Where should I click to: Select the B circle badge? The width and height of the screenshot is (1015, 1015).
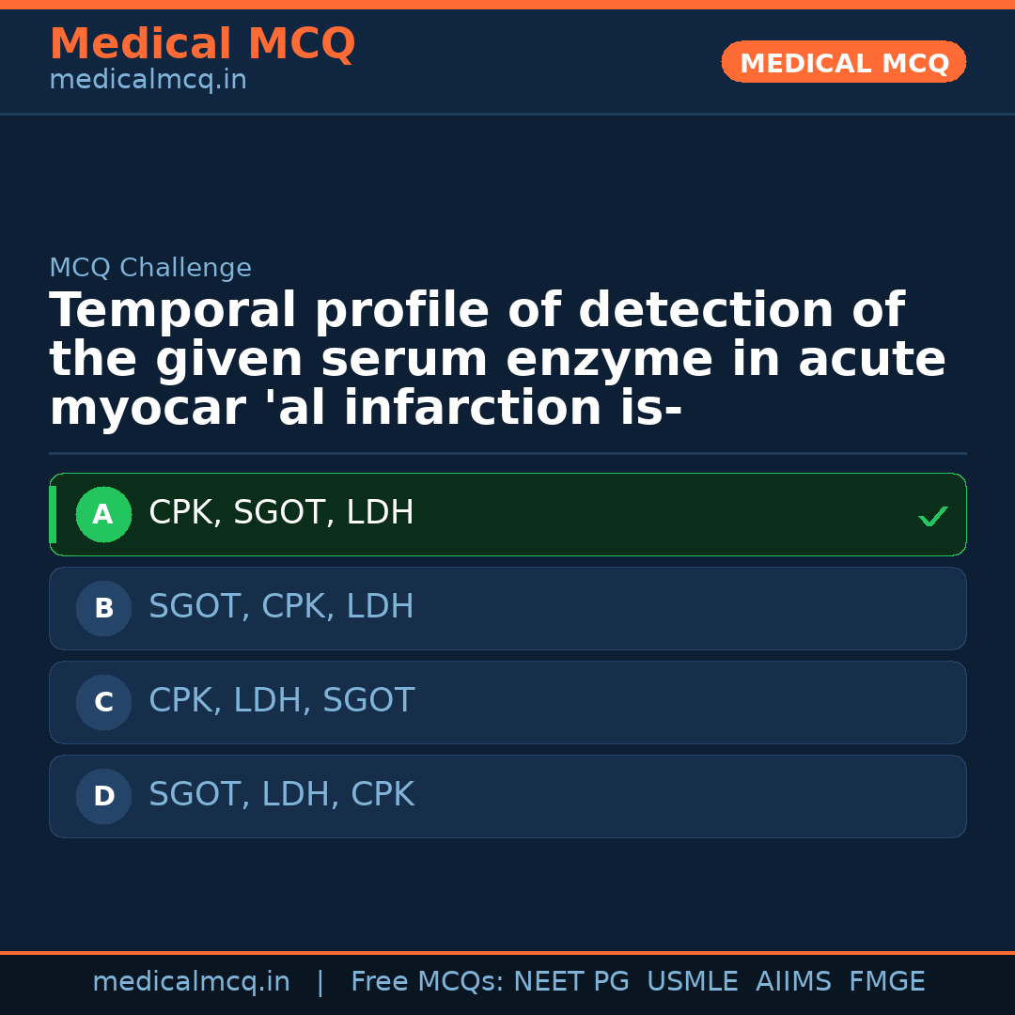tap(103, 608)
